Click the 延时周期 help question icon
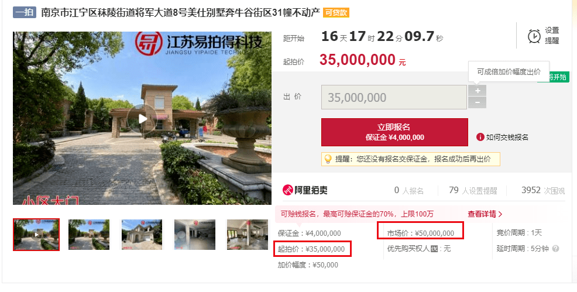This screenshot has height=292, width=577. [x=556, y=249]
